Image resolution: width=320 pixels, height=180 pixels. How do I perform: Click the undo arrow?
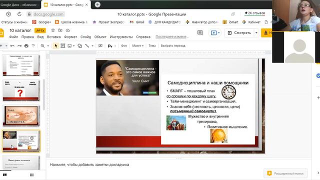(12, 45)
